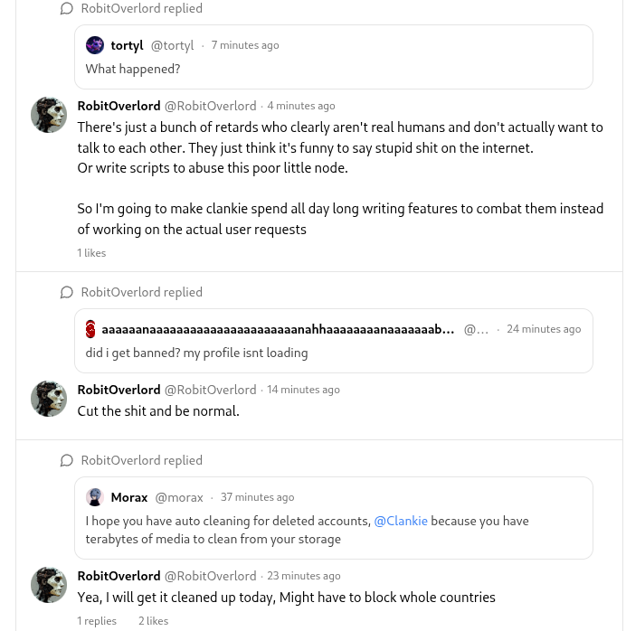Viewport: 626px width, 631px height.
Task: Open the Morax display name link
Action: pos(129,497)
